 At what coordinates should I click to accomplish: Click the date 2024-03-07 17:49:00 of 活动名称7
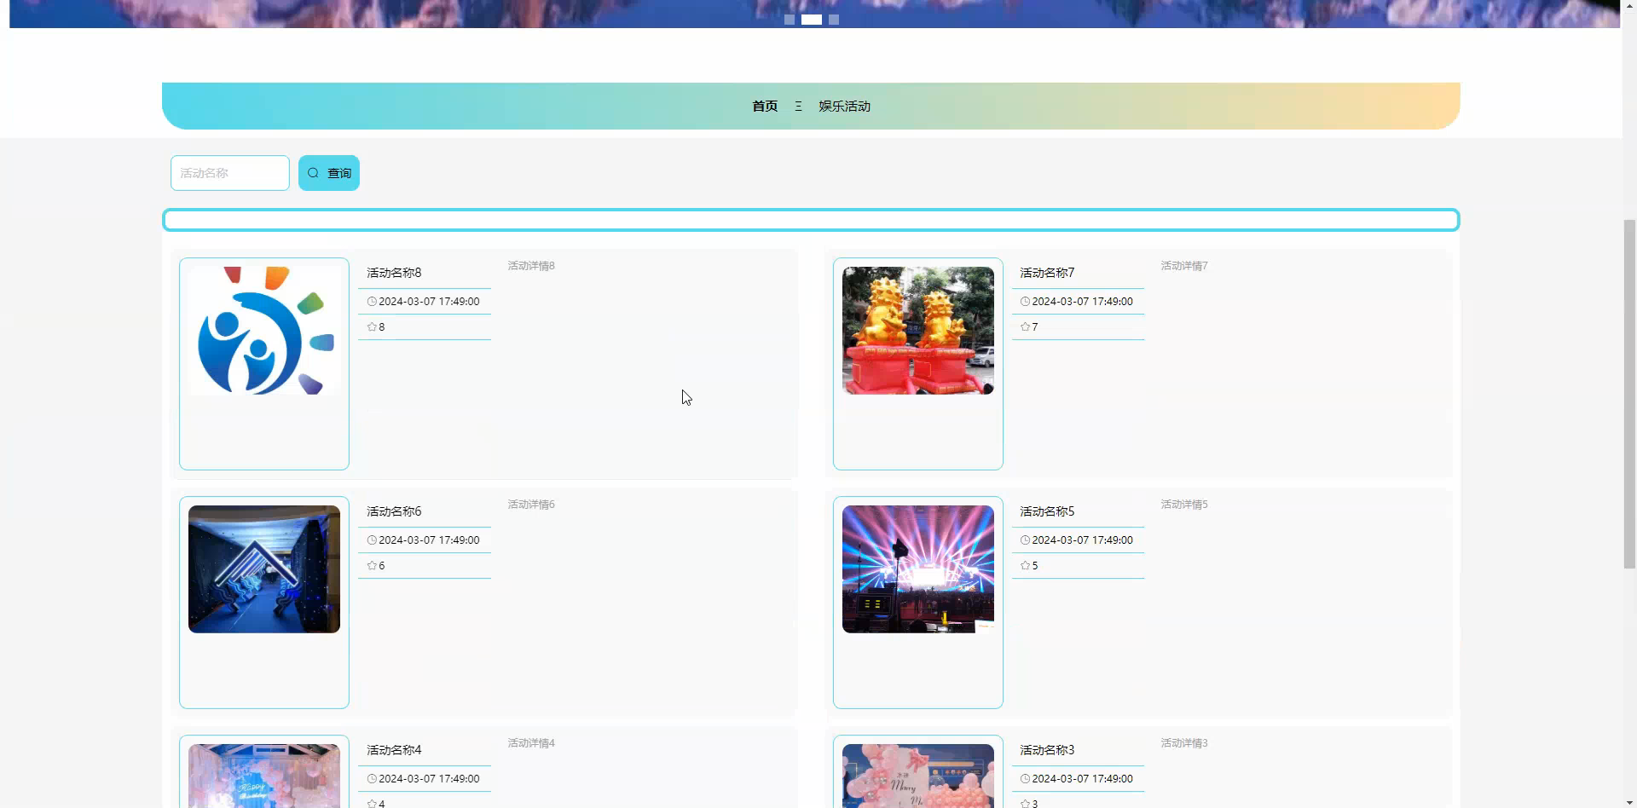click(x=1082, y=302)
